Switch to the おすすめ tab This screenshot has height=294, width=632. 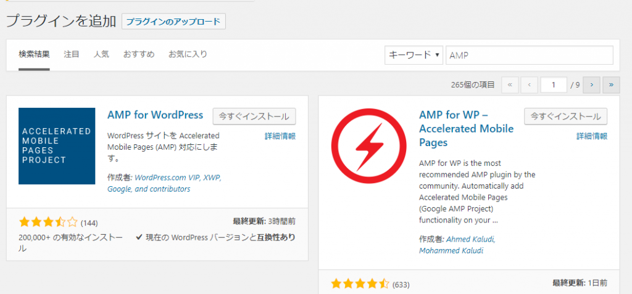click(x=139, y=54)
